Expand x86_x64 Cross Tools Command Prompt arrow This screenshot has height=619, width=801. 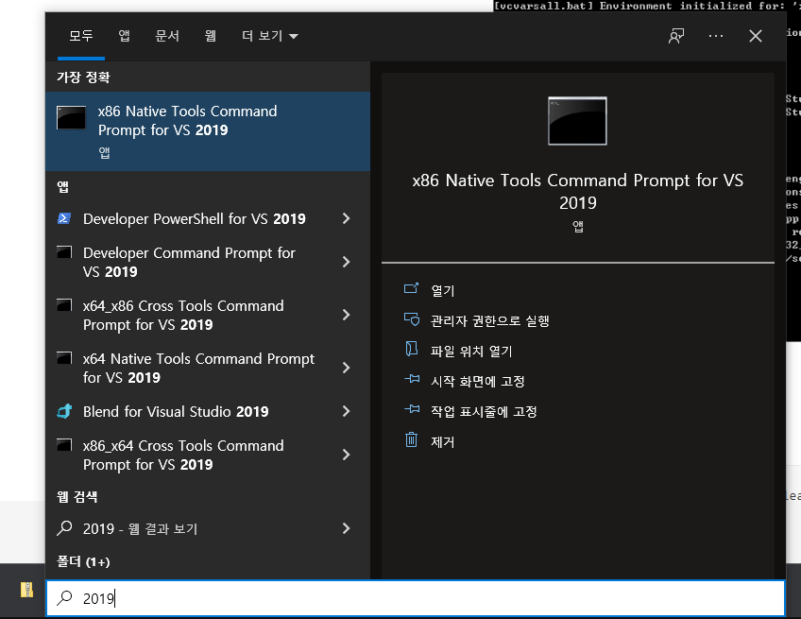347,455
